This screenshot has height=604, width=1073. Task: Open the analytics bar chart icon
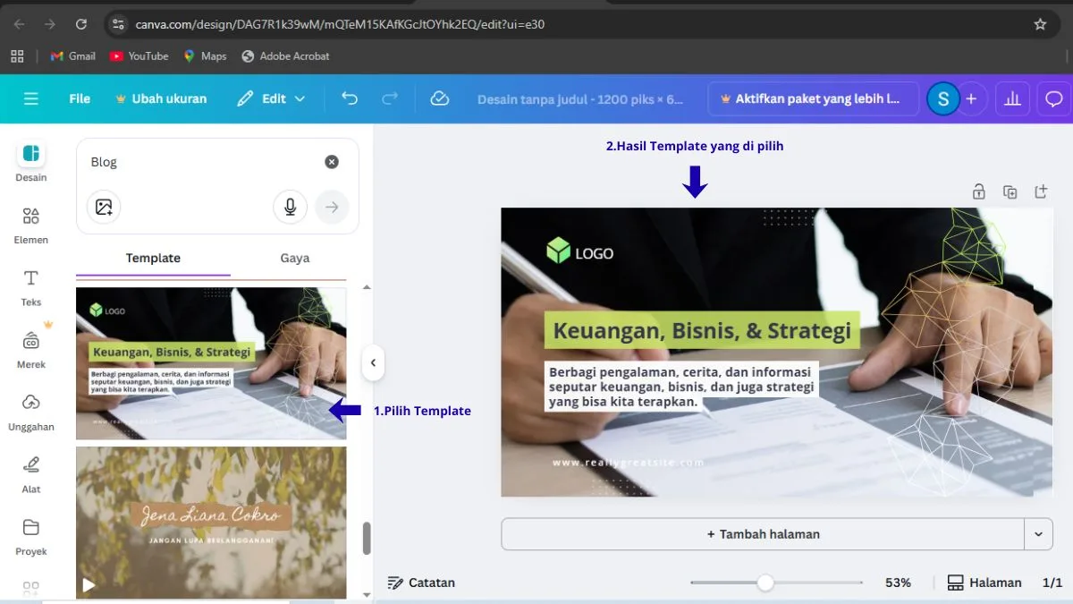coord(1012,99)
